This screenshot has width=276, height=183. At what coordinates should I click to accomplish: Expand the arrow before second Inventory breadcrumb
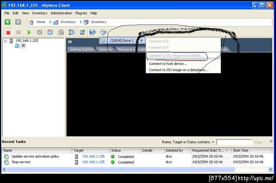point(81,22)
